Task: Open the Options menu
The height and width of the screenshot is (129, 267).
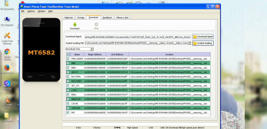Action: point(31,11)
